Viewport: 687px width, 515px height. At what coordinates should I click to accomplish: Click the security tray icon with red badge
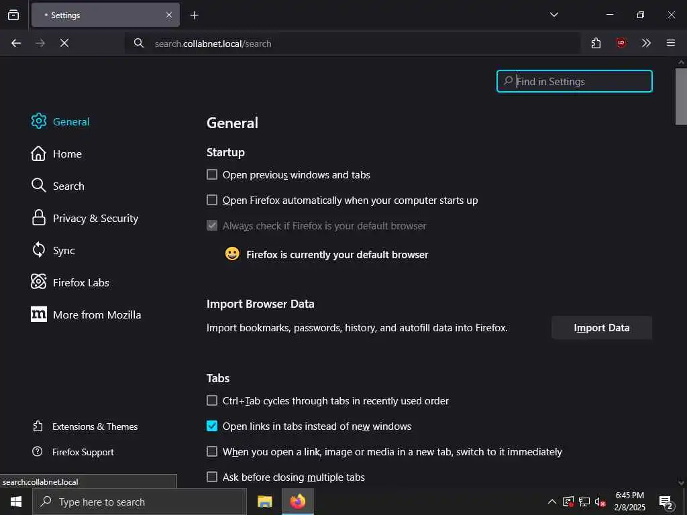click(568, 502)
